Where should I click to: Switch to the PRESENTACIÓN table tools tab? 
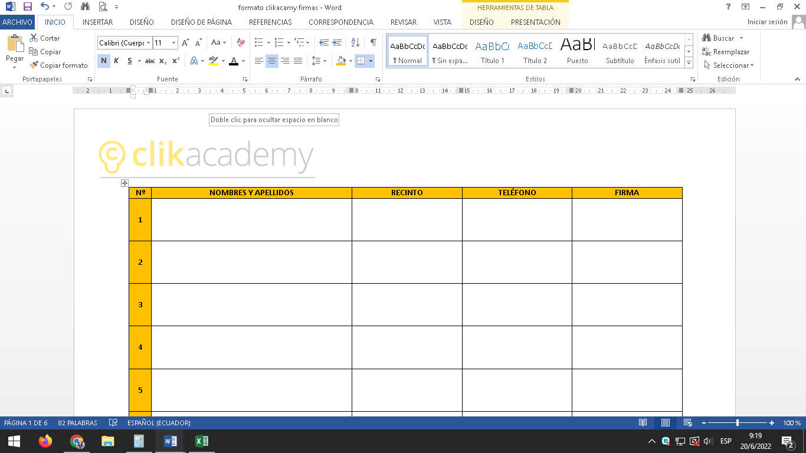[535, 22]
